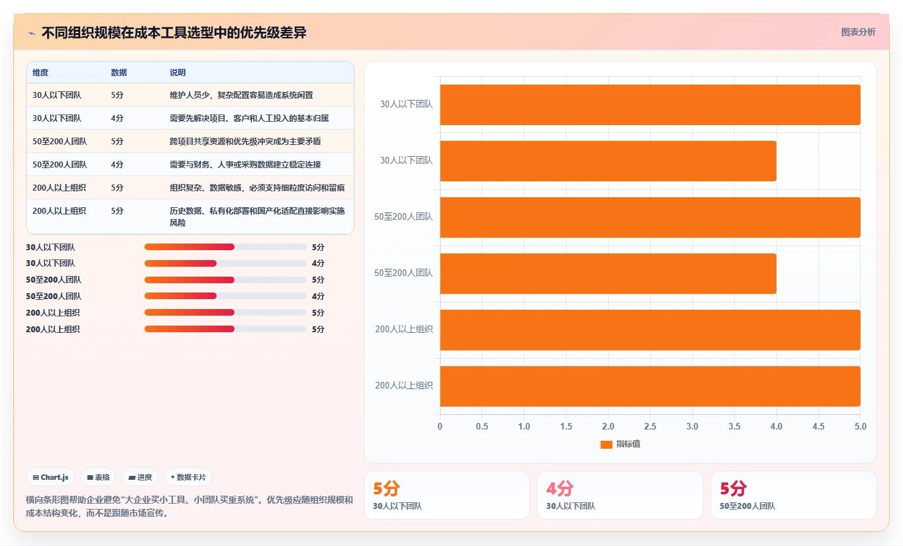
Task: Click the 图表分析 label in the header
Action: 858,32
